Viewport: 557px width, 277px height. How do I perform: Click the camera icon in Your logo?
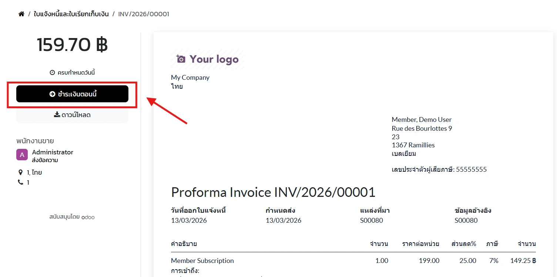(x=181, y=59)
